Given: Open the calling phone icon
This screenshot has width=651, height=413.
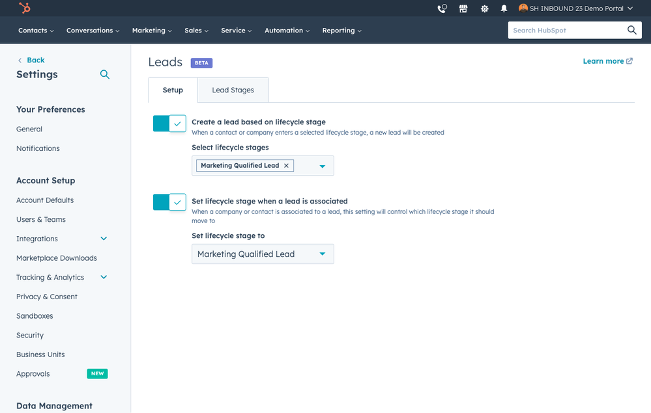Looking at the screenshot, I should [x=442, y=8].
